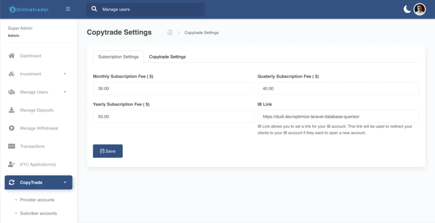This screenshot has height=223, width=435.
Task: Select the Subscription Settings tab
Action: coord(118,57)
